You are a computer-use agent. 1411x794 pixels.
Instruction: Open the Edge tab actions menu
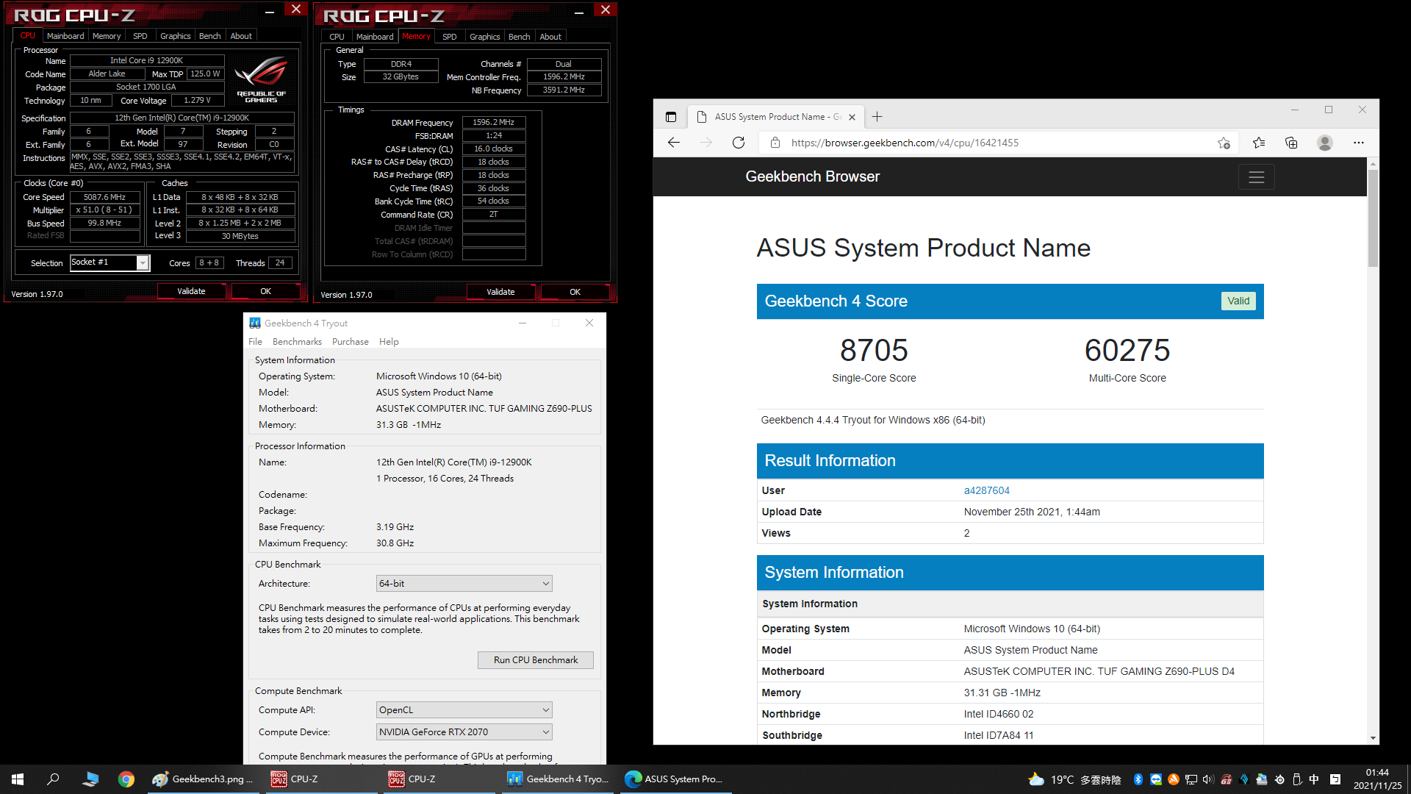tap(671, 117)
